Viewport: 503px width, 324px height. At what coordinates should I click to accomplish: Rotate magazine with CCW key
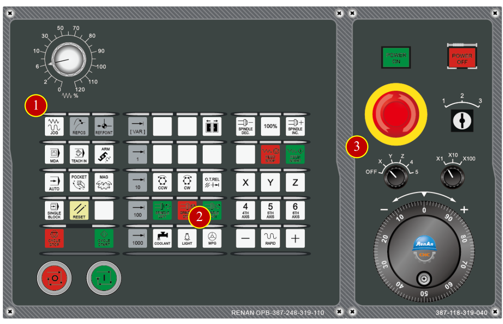162,182
